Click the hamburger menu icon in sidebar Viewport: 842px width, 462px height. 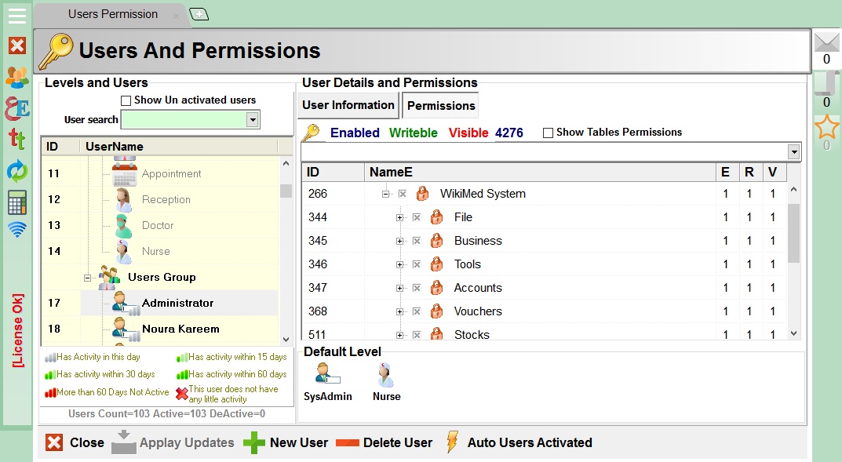tap(16, 16)
